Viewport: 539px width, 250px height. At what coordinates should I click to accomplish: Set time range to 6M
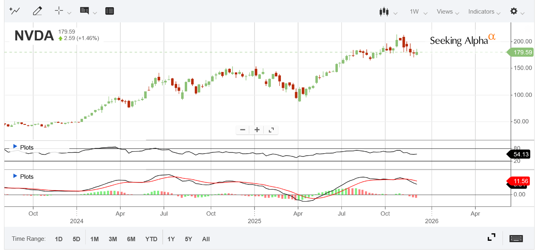[x=131, y=239]
